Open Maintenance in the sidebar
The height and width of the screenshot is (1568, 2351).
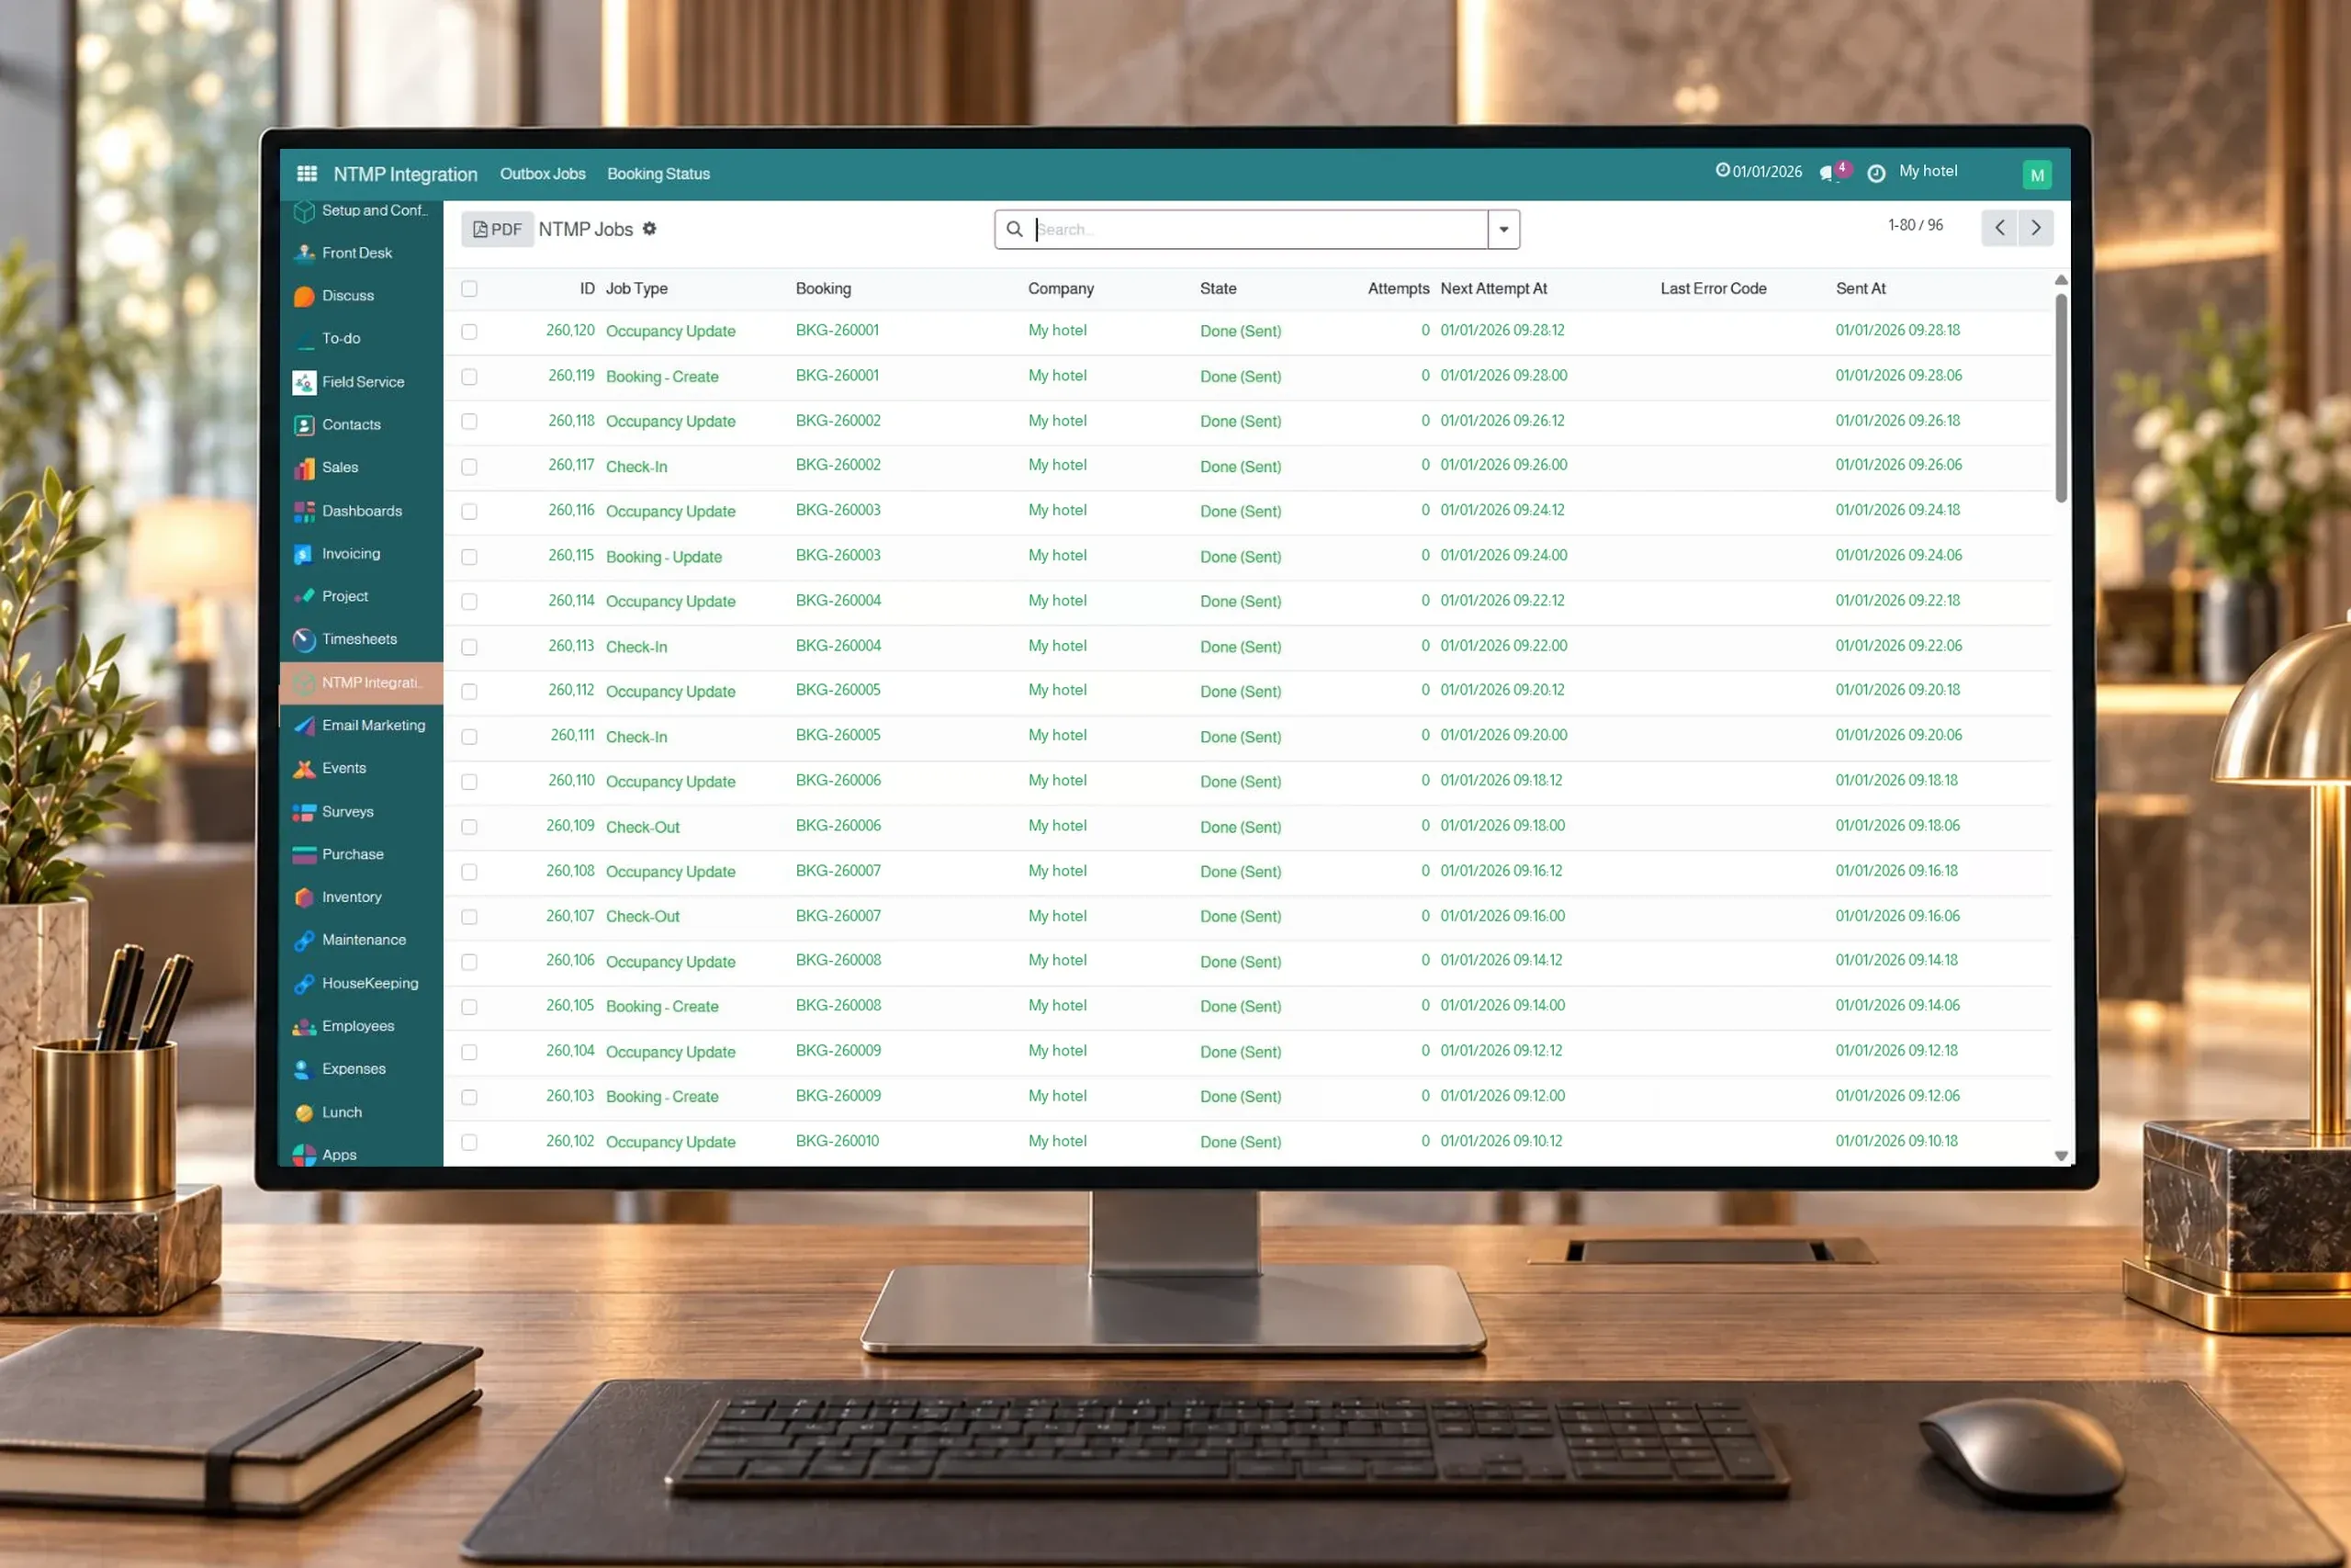tap(362, 940)
